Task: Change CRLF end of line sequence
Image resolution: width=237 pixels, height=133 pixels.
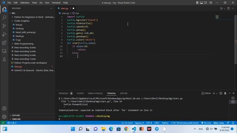Action: tap(157, 123)
